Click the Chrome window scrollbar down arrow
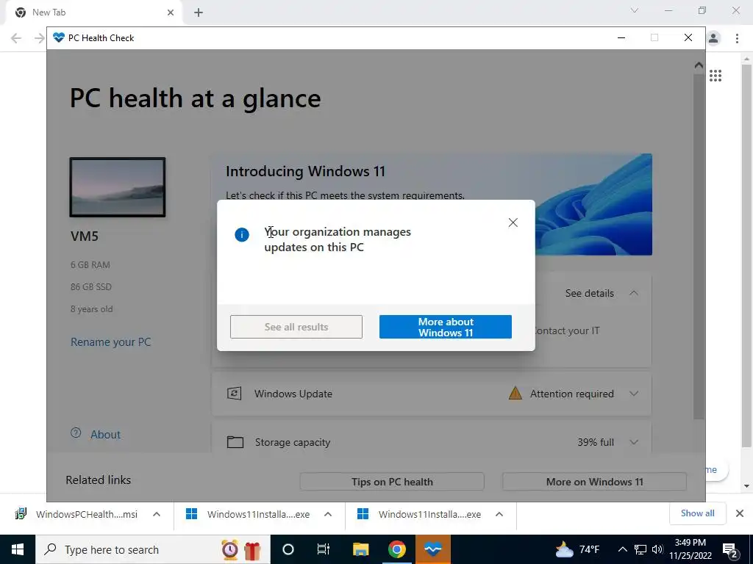 pos(746,486)
